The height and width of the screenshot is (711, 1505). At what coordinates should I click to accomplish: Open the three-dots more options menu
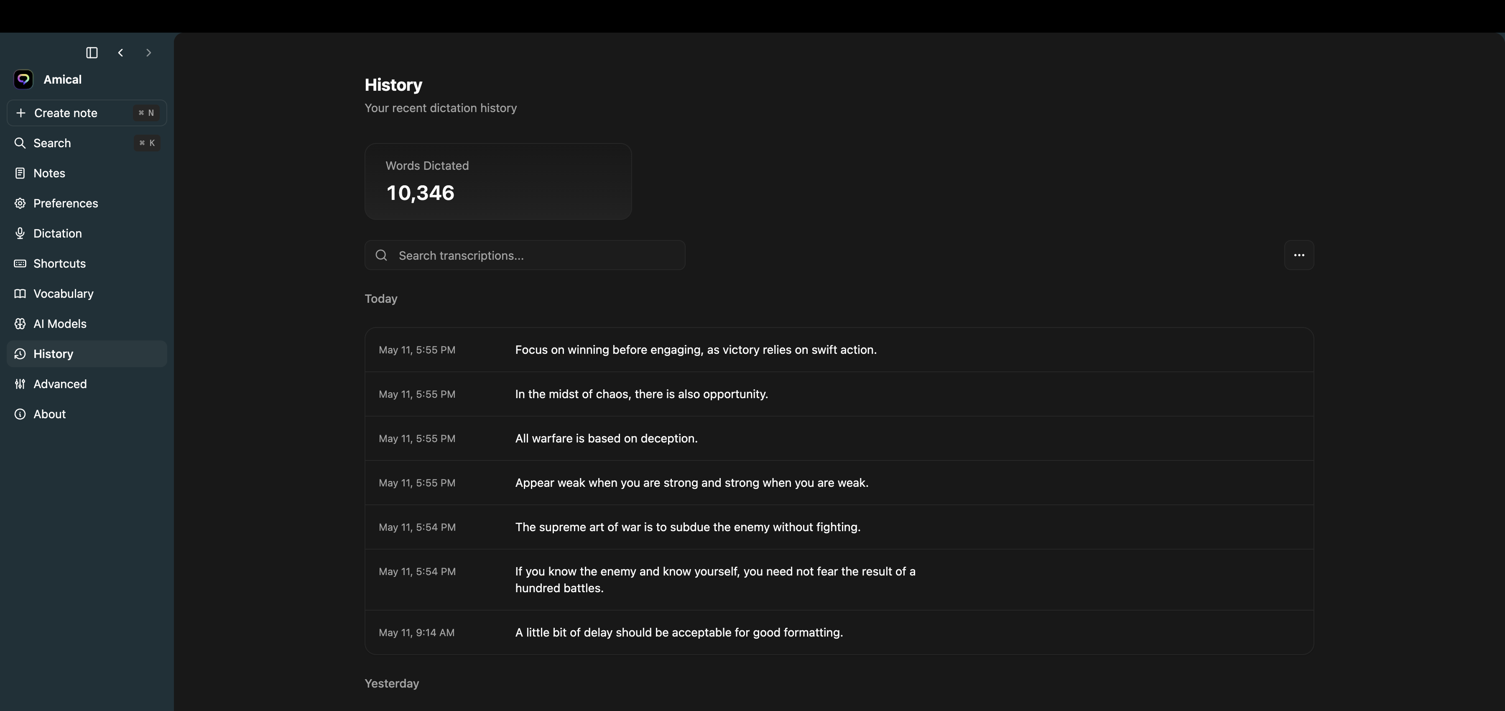click(1299, 255)
